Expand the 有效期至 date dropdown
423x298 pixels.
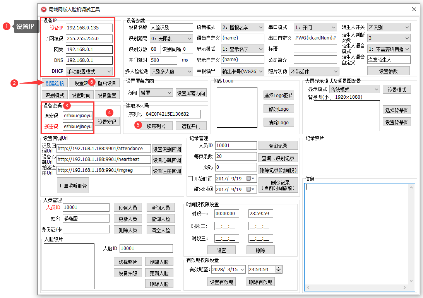(242, 269)
